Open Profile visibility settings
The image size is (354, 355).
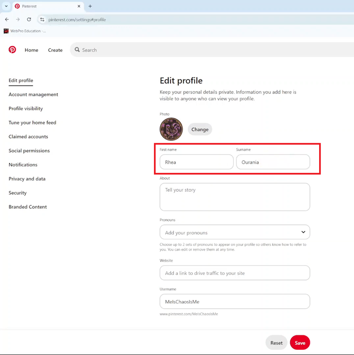25,109
